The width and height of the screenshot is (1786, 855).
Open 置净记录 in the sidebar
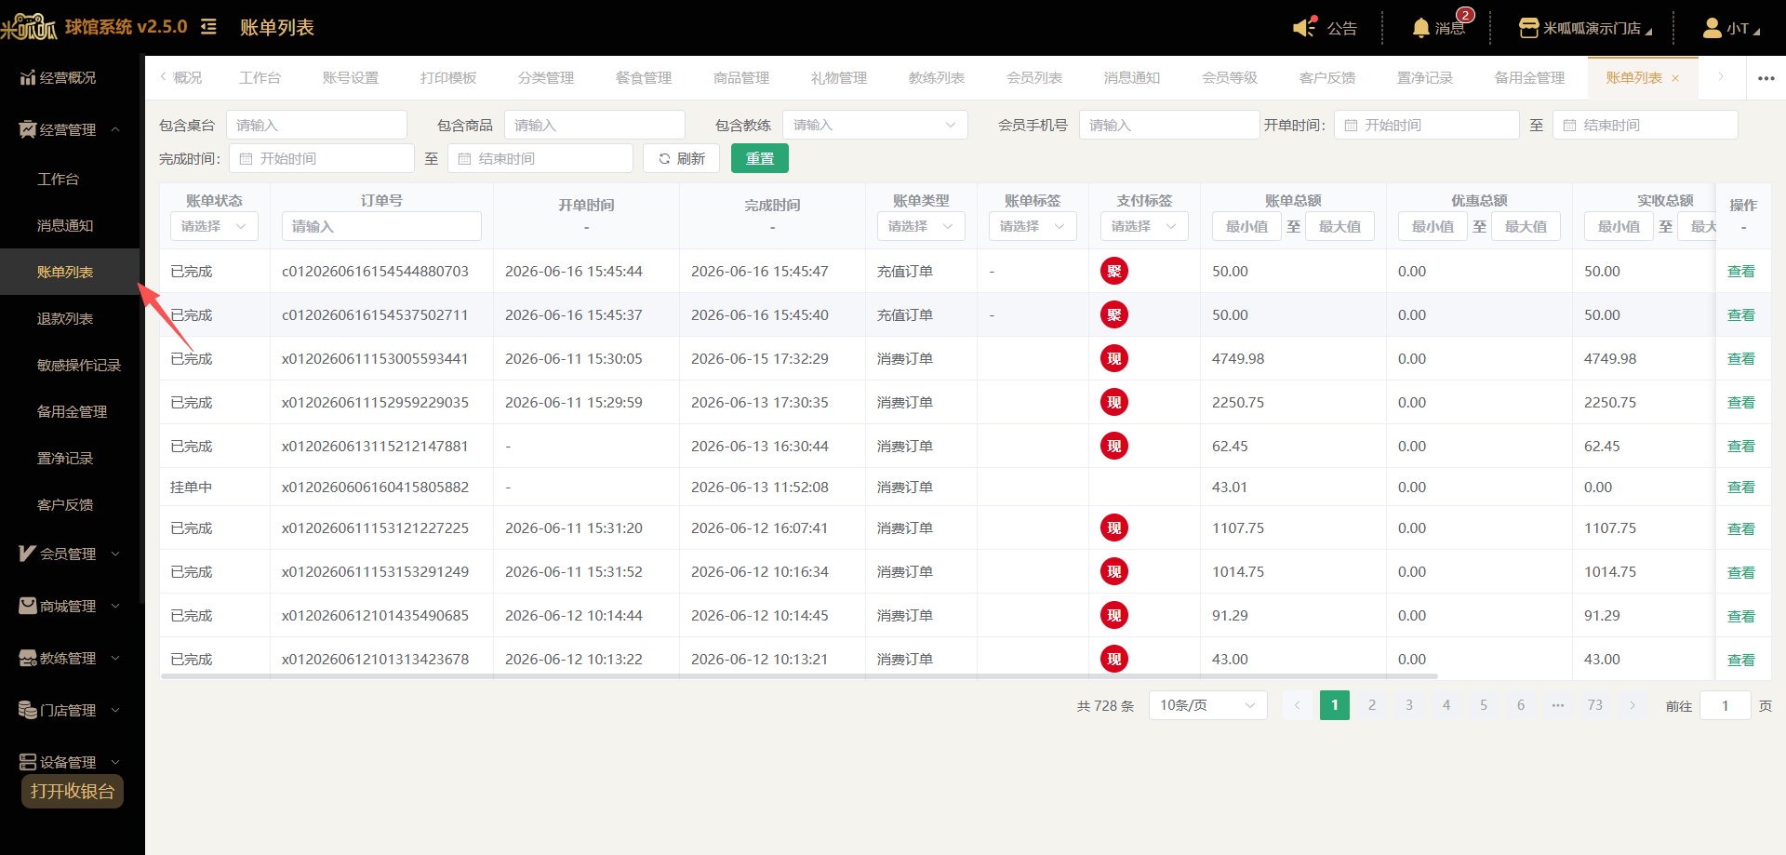coord(65,458)
